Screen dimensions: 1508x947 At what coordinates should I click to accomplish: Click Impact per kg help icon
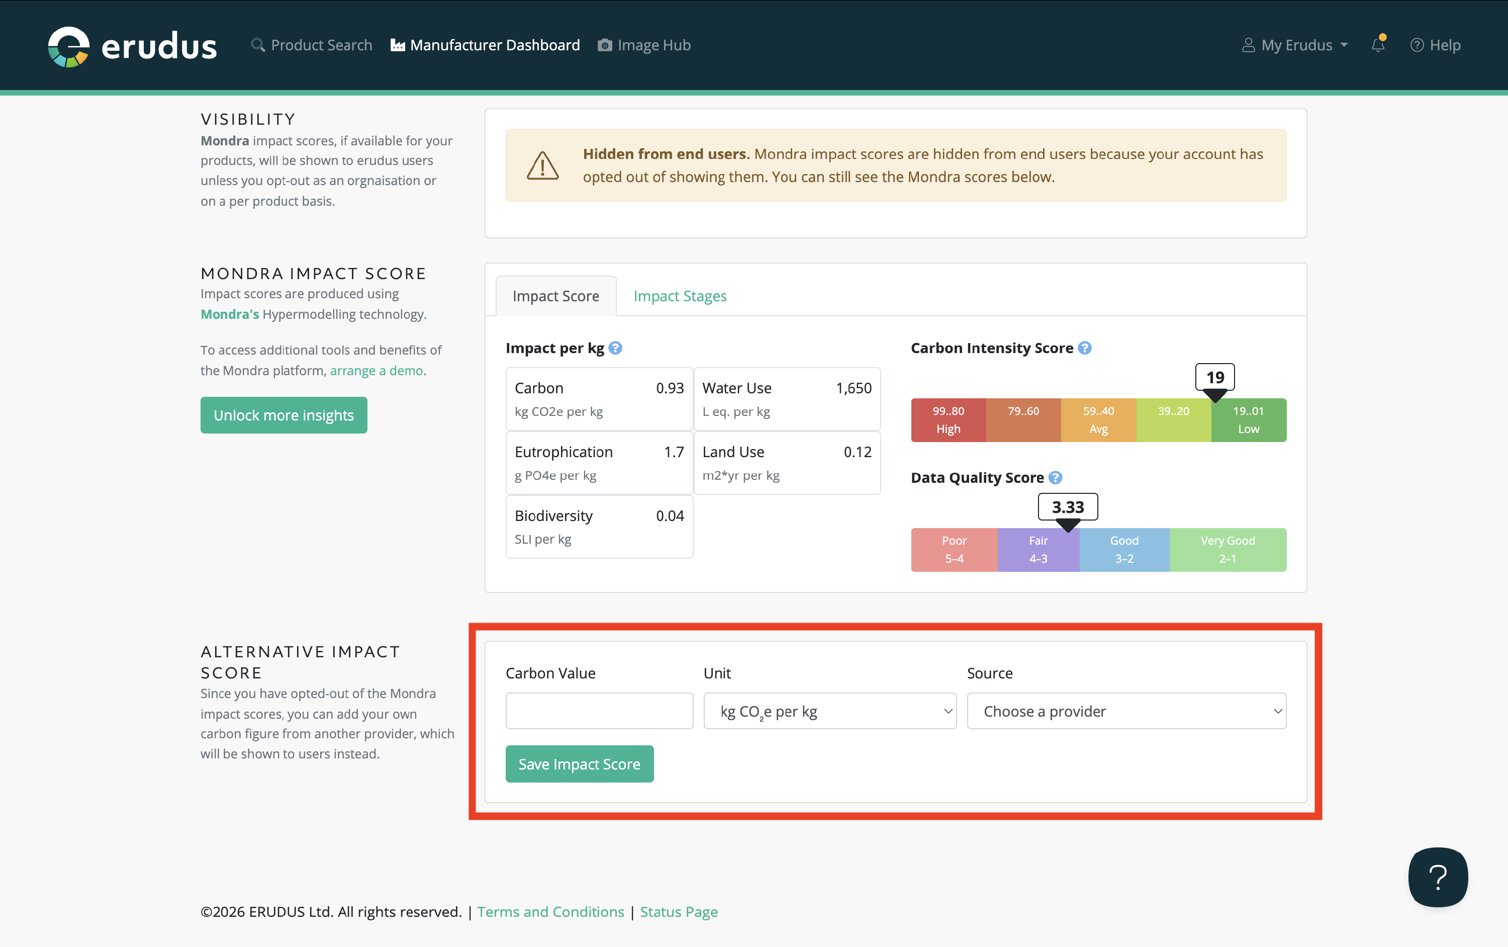point(615,348)
